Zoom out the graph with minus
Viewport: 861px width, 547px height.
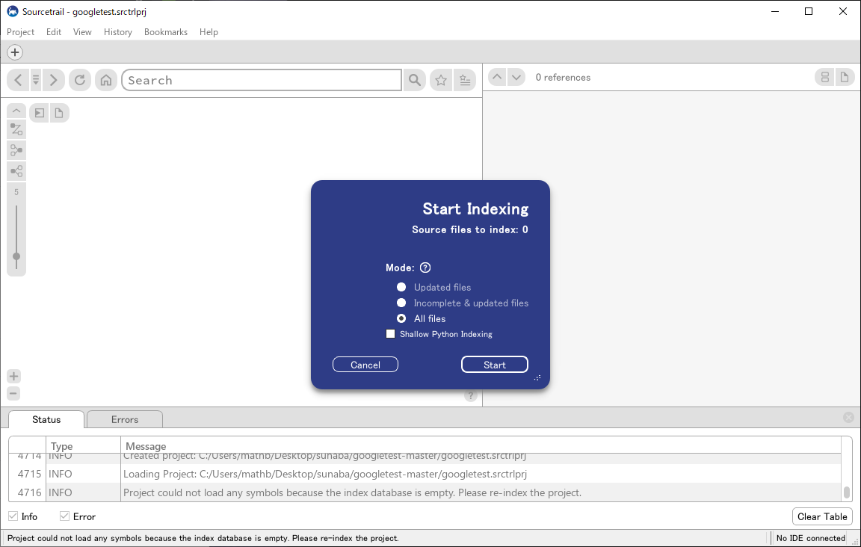(x=13, y=393)
